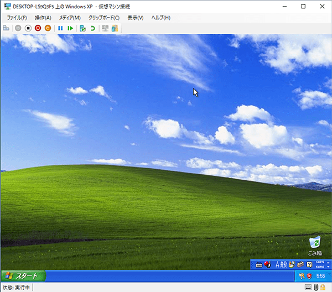Viewport: 332px width, 292px height.
Task: Select the ごみ箱 recycle bin icon
Action: (x=315, y=246)
